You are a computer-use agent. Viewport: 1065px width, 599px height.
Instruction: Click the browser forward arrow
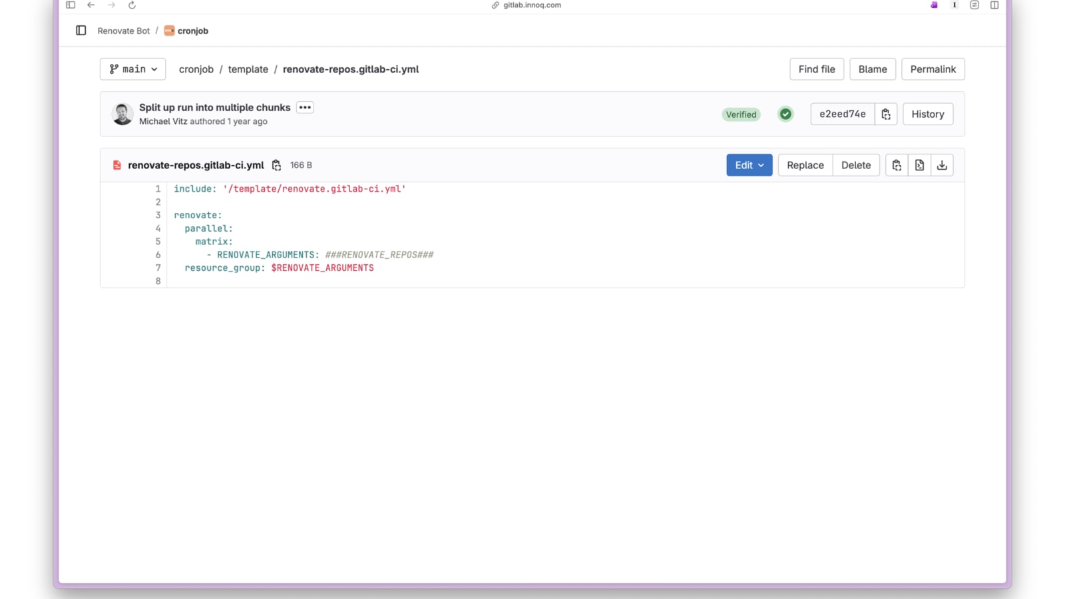click(x=111, y=5)
